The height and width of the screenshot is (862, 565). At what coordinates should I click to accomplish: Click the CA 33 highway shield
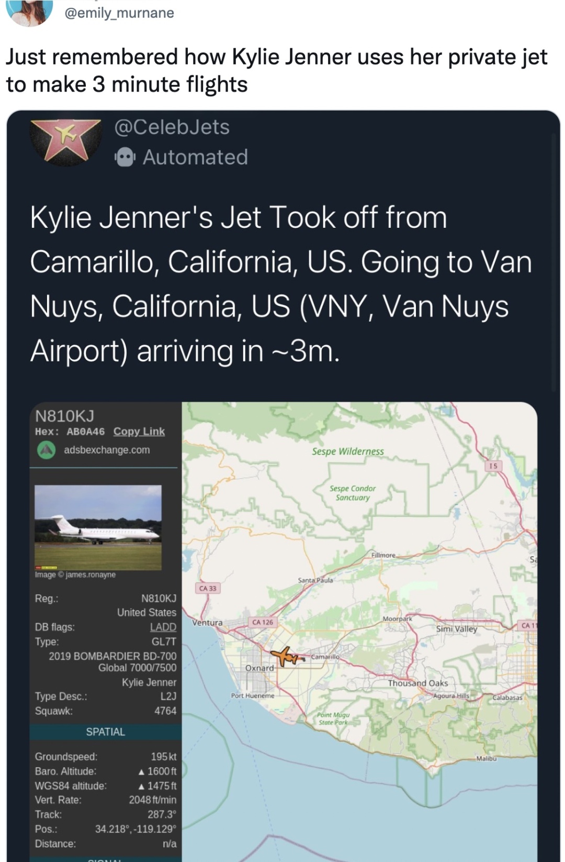click(208, 589)
